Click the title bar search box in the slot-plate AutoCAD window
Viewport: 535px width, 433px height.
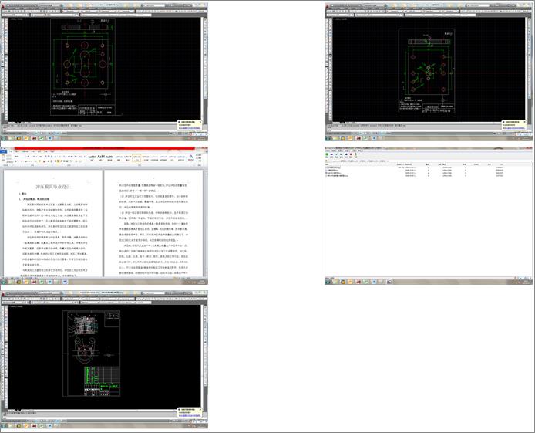[153, 5]
